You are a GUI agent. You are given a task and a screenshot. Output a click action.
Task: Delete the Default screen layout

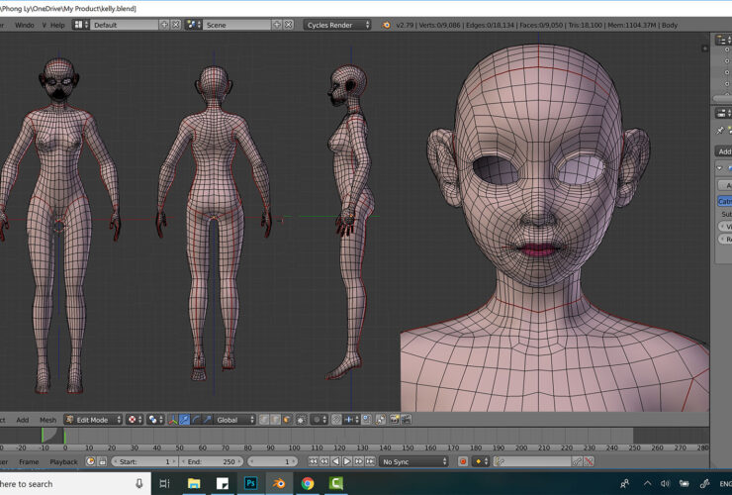175,25
